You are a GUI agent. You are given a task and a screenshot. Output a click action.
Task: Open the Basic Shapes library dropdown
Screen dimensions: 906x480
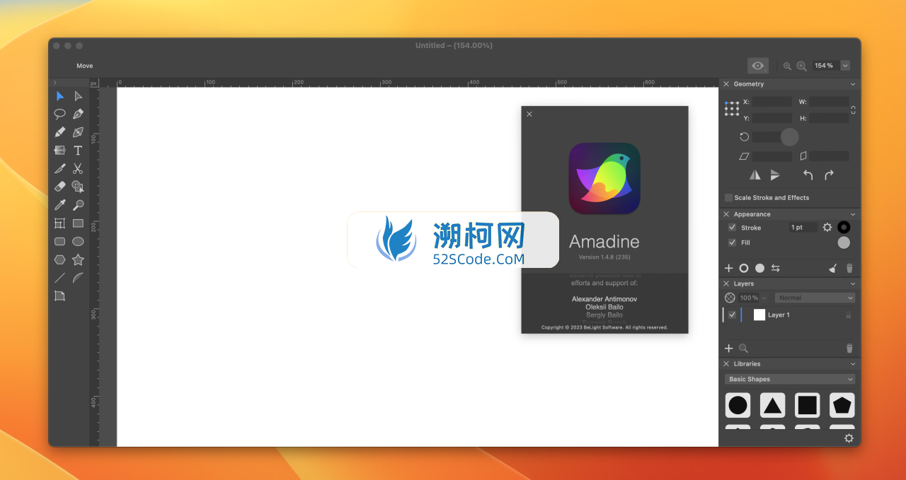(790, 380)
